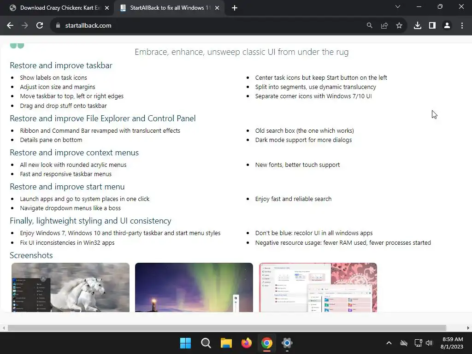Close the StartAllBack tab
472x354 pixels.
click(x=217, y=8)
